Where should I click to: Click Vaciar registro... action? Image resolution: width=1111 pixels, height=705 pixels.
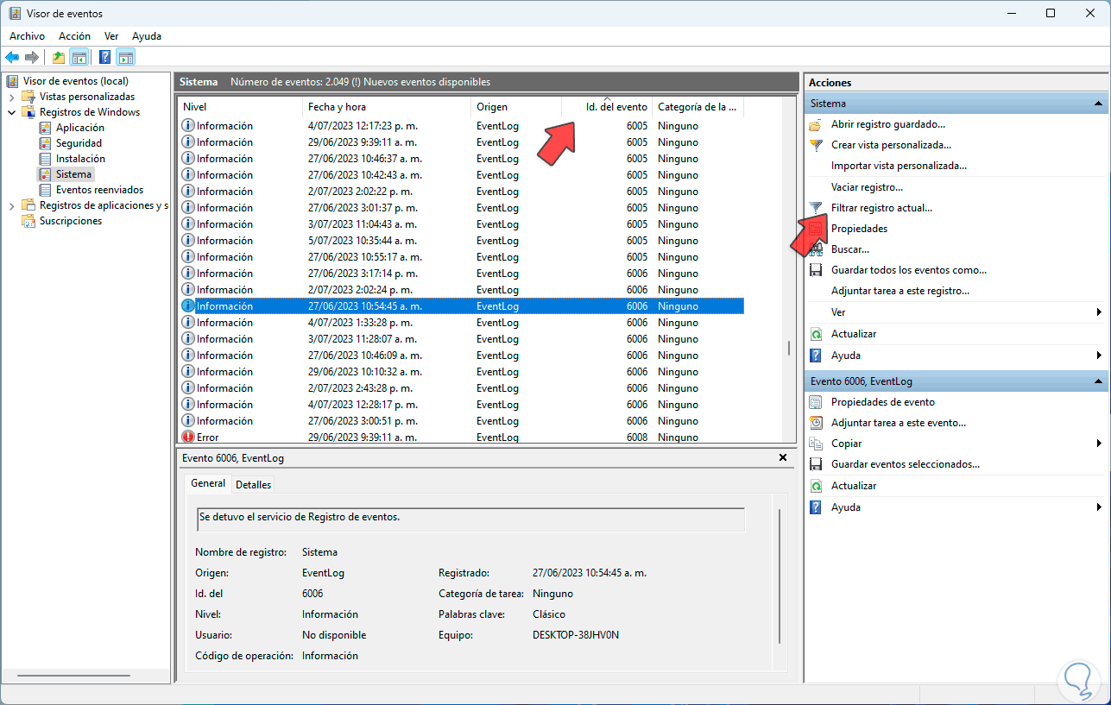pos(867,187)
